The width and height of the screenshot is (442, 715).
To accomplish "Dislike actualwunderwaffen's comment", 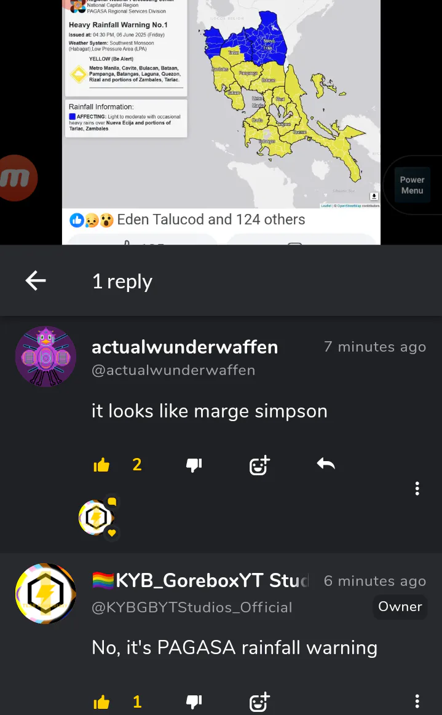I will point(194,465).
